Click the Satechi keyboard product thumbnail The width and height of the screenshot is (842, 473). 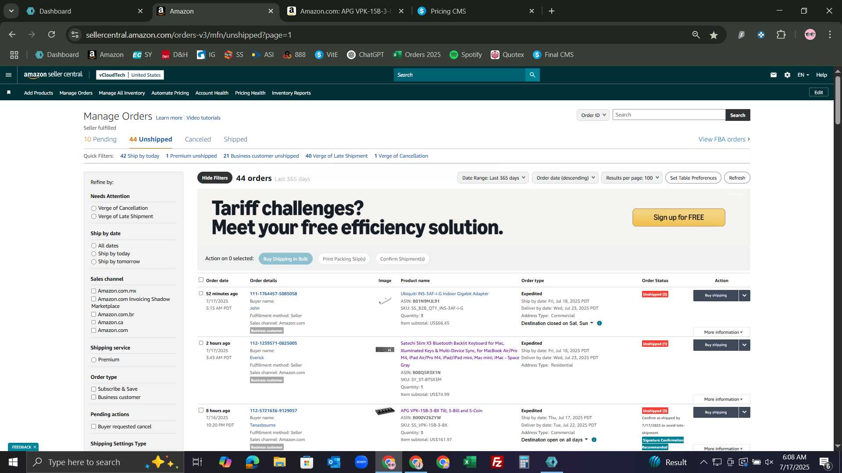[x=385, y=349]
